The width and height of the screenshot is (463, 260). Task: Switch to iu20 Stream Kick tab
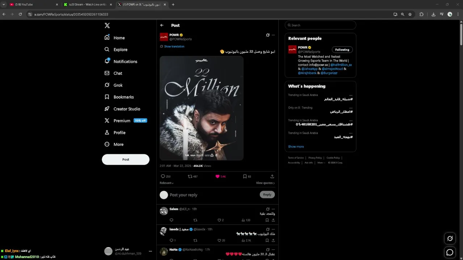(88, 4)
